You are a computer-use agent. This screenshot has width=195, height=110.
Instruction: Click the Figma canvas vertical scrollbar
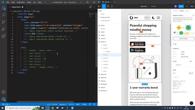pos(170,35)
